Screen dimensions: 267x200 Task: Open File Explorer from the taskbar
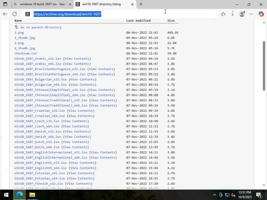(x=32, y=195)
